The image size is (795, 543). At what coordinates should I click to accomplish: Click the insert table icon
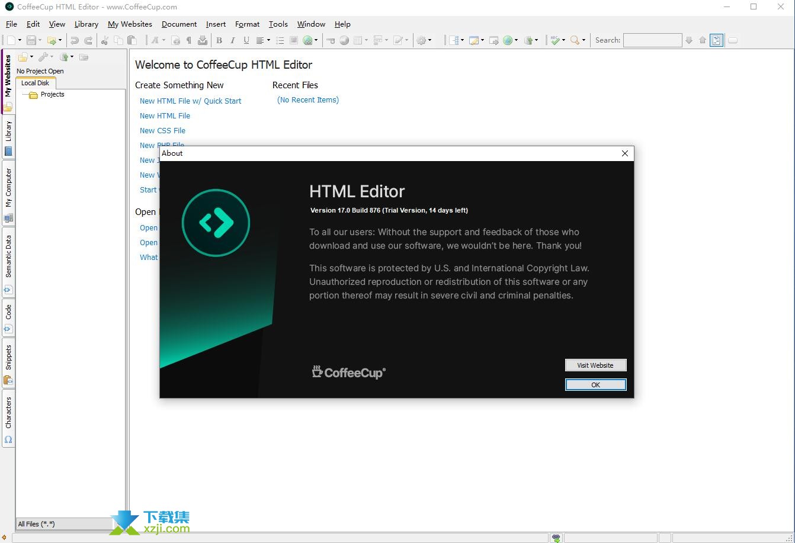[358, 40]
